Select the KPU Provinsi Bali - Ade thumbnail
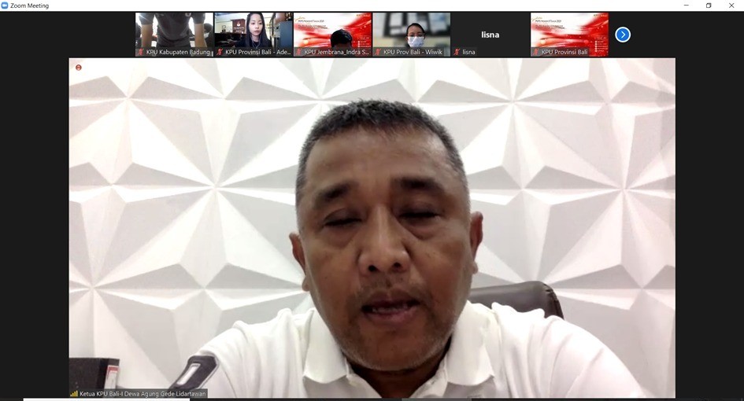The height and width of the screenshot is (401, 744). 254,30
